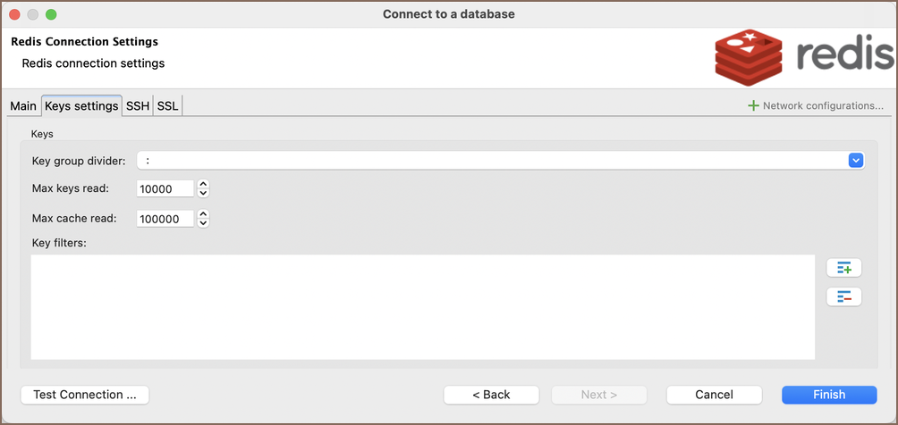
Task: Click the green plus Network configurations icon
Action: 754,106
